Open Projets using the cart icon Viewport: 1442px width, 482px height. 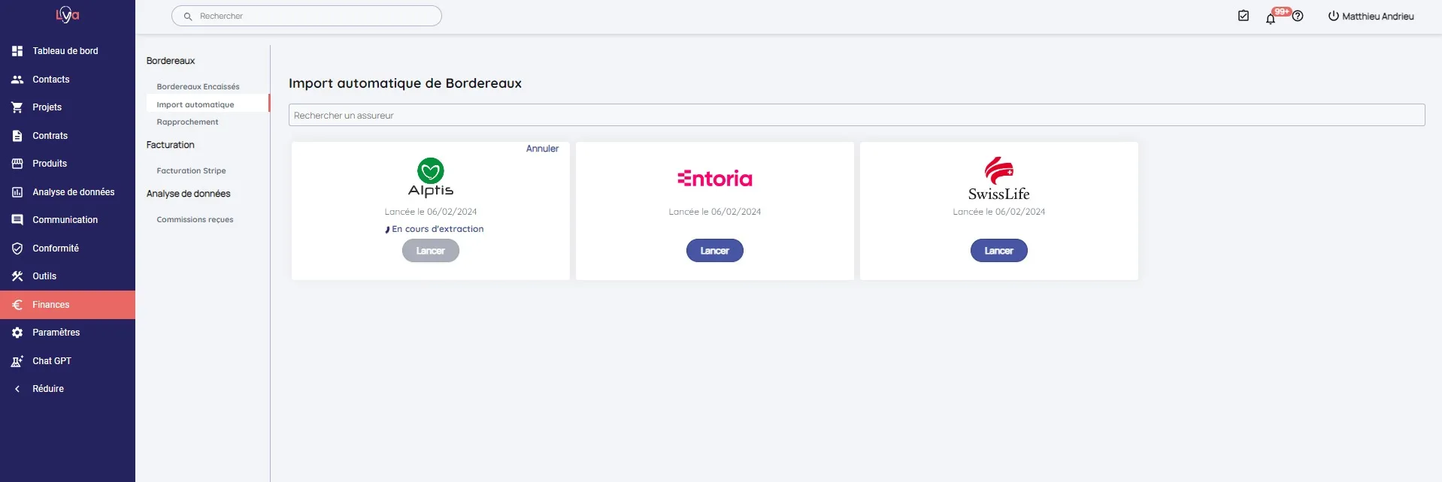17,107
